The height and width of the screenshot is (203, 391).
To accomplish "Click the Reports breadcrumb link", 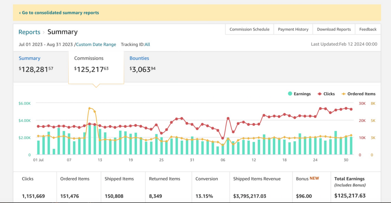I will point(29,32).
